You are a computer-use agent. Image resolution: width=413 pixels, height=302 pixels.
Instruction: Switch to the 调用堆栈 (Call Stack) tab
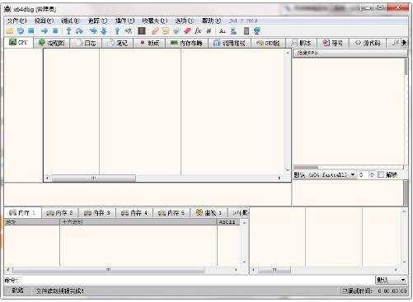point(229,43)
